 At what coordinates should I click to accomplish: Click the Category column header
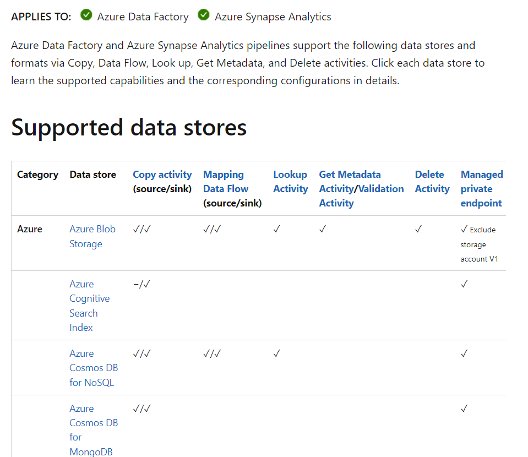coord(37,175)
